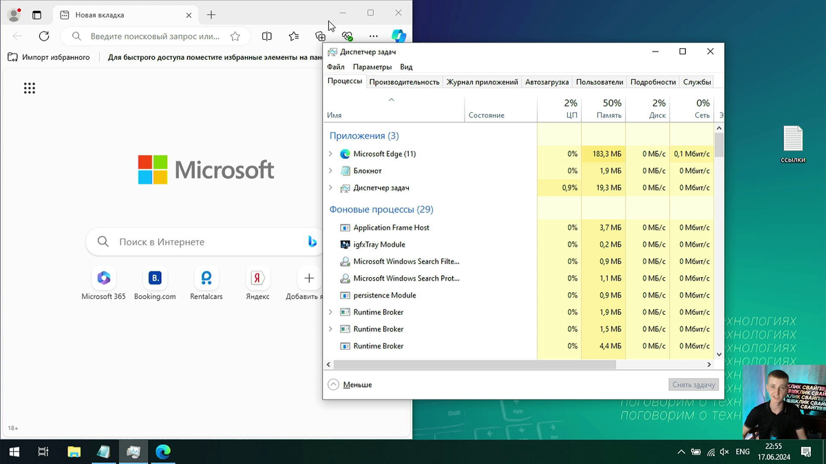Click the favorite star in address bar

click(x=235, y=36)
